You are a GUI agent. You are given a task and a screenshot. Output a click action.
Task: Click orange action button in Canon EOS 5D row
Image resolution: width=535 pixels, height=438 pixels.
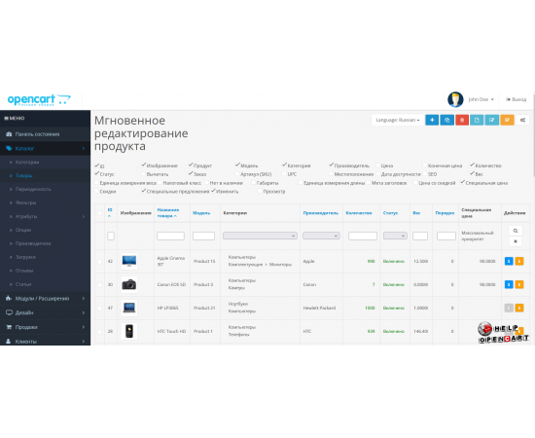tap(519, 284)
